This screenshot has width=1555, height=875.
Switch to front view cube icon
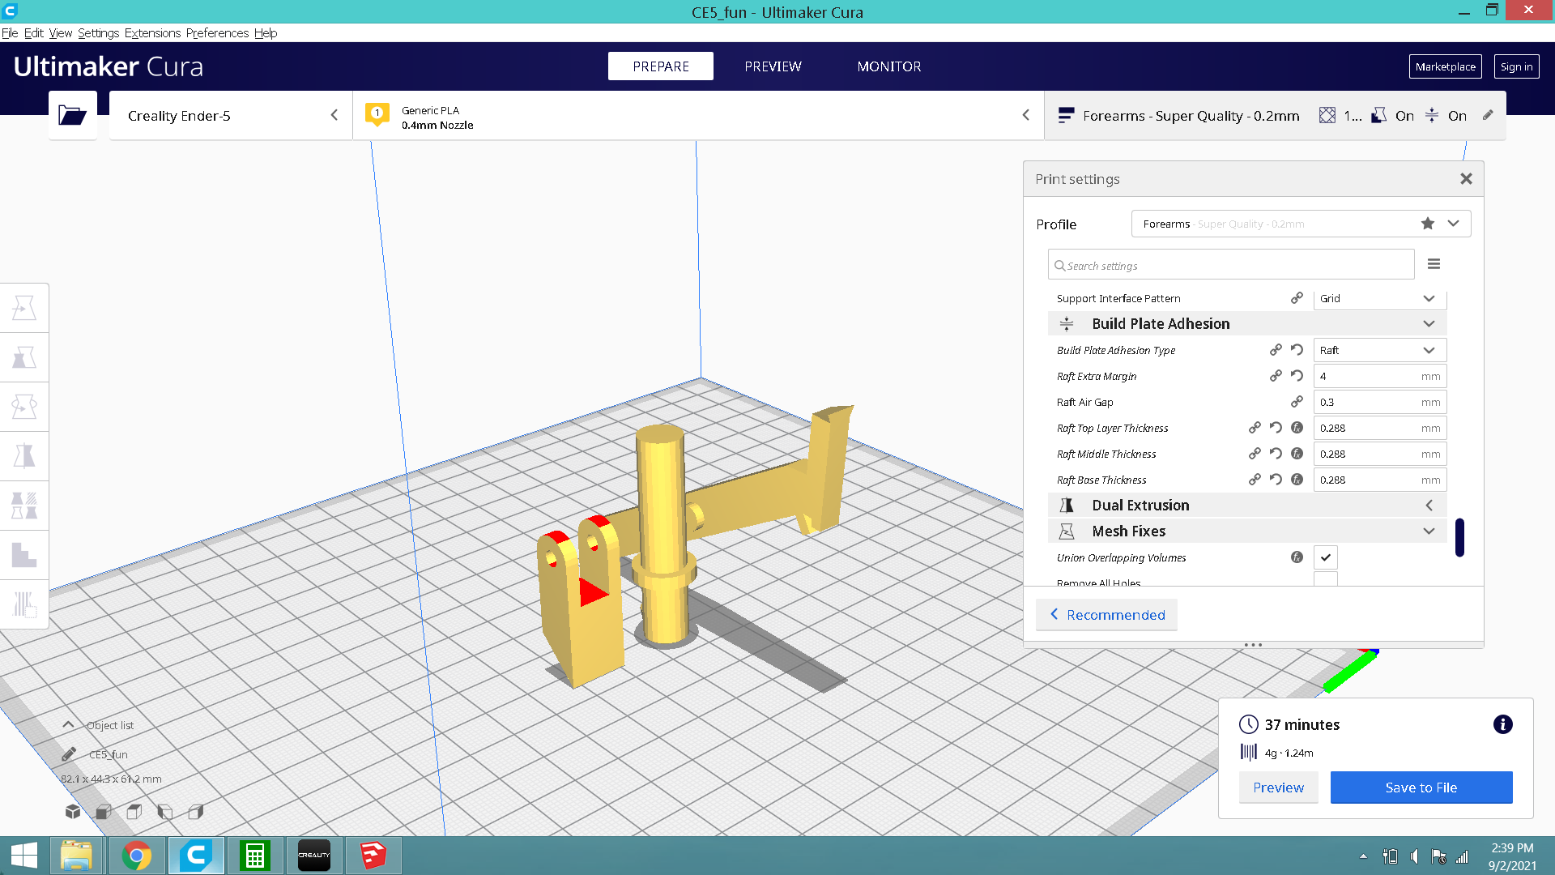[x=103, y=811]
